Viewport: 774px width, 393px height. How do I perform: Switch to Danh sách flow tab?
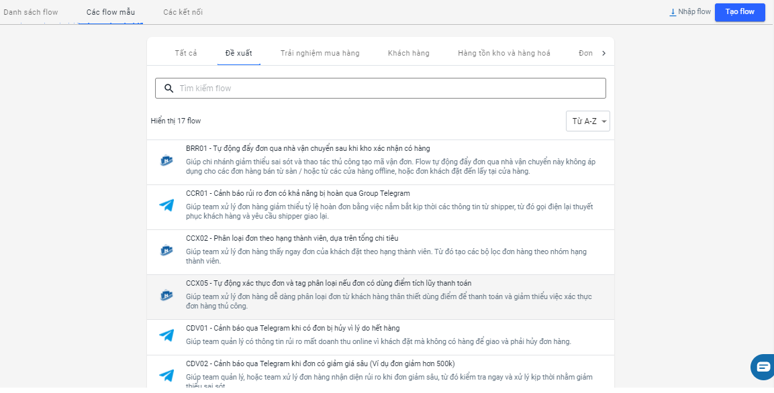point(31,12)
